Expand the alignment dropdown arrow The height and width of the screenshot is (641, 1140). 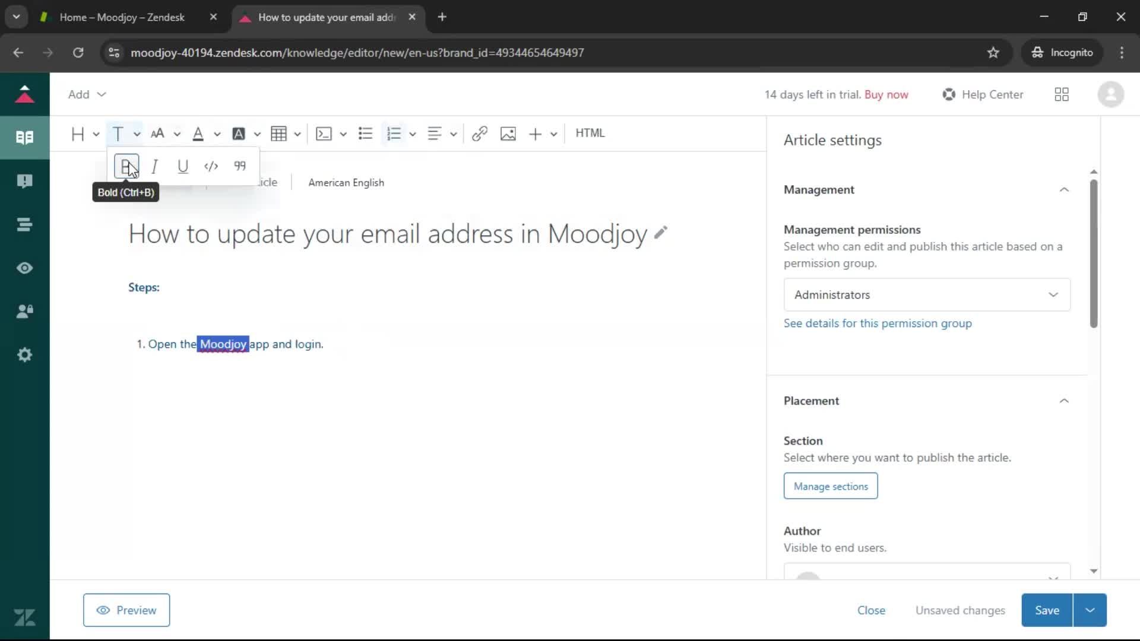coord(454,135)
